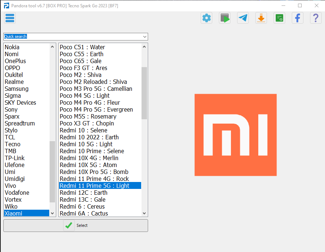Image resolution: width=325 pixels, height=252 pixels.
Task: Select Spreadtrum brand
Action: click(27, 123)
